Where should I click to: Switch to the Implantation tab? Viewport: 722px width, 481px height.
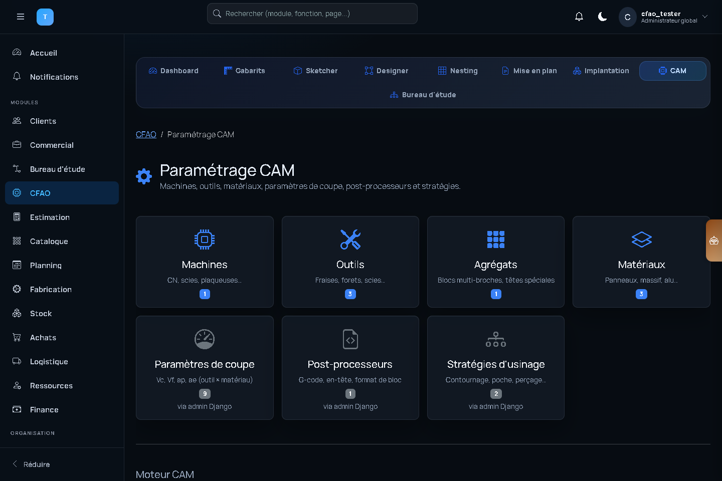tap(601, 71)
